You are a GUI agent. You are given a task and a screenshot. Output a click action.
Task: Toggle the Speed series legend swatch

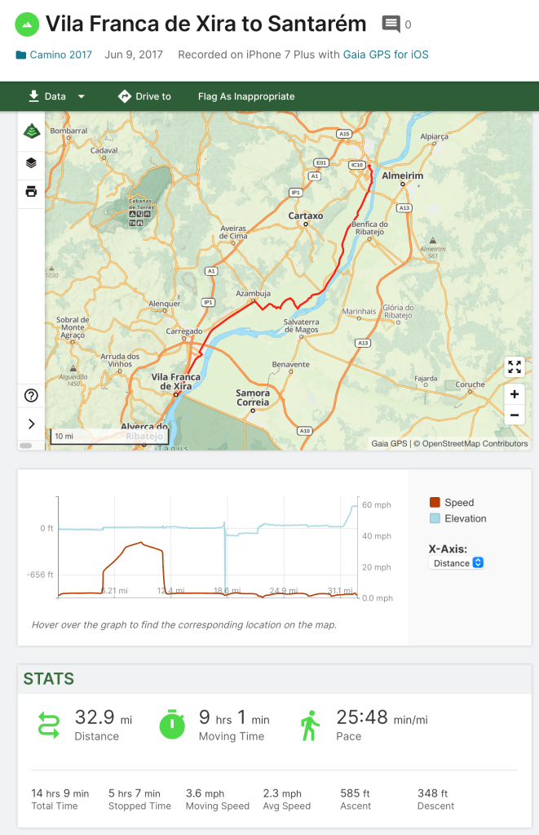pos(435,503)
